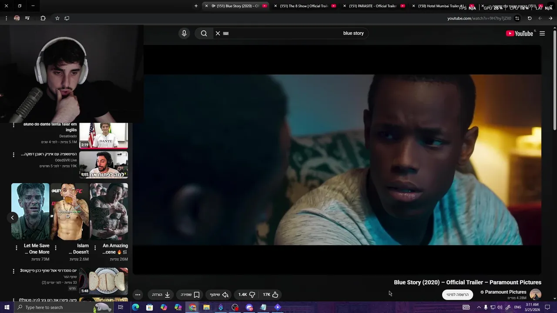The image size is (557, 313).
Task: Open options for Islam Doesn't short
Action: 55,248
